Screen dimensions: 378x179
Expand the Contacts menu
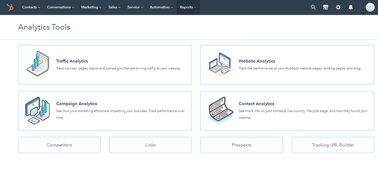click(x=31, y=7)
